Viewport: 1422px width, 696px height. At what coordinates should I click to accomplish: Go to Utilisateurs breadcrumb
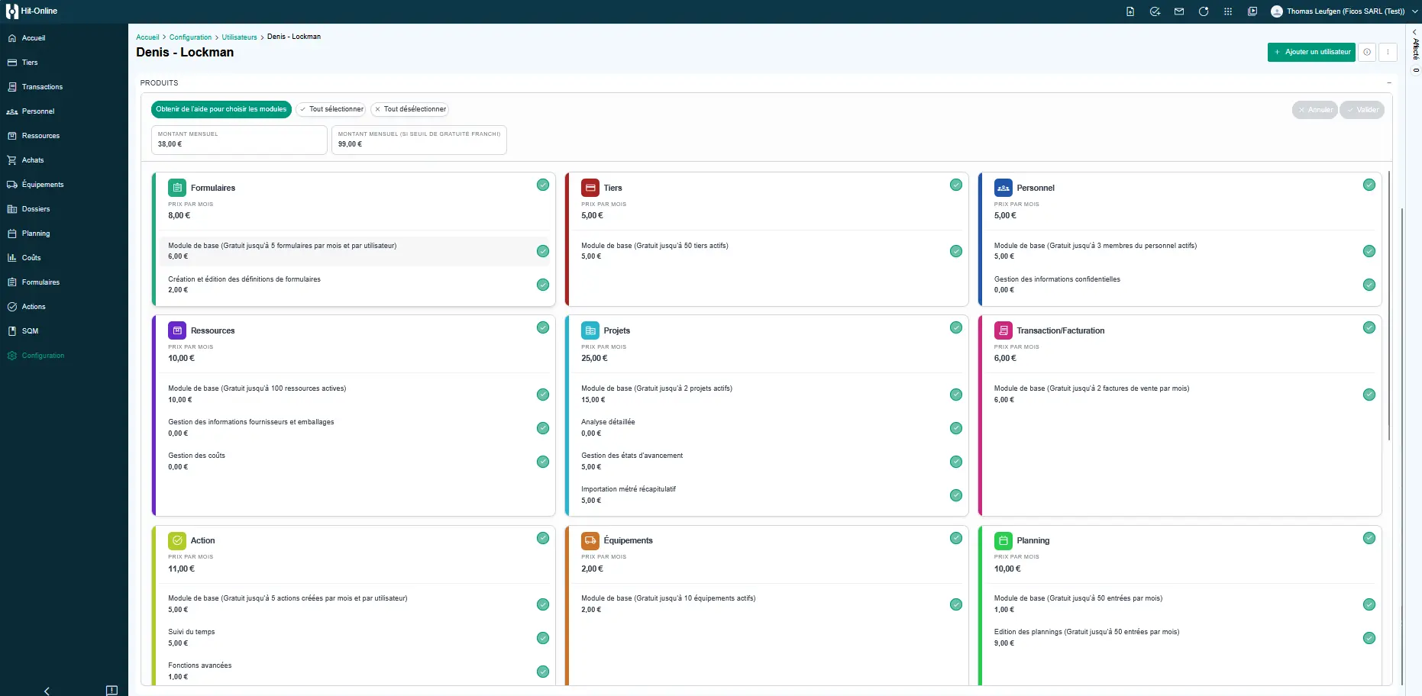[x=239, y=37]
